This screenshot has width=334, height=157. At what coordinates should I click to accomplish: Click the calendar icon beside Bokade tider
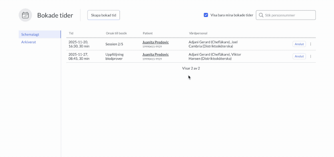coord(25,15)
